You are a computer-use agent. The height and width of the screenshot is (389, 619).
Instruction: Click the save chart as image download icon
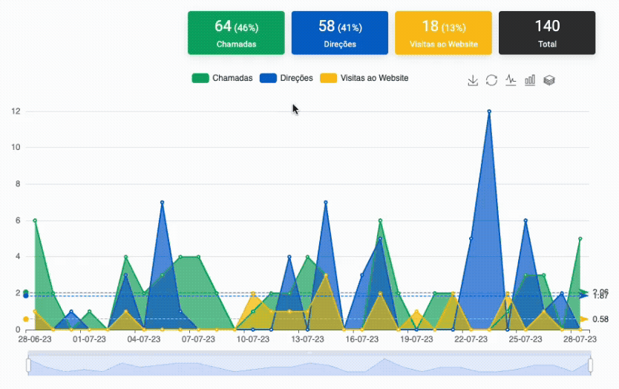click(x=472, y=80)
